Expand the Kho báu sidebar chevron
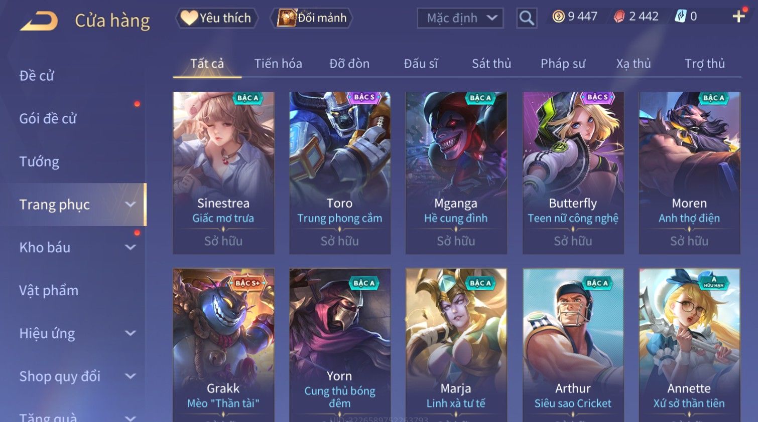Screen dimensions: 758x422 click(x=131, y=247)
